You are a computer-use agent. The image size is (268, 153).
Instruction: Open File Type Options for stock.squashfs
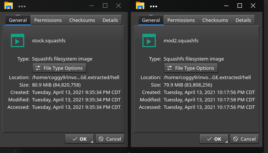[60, 68]
